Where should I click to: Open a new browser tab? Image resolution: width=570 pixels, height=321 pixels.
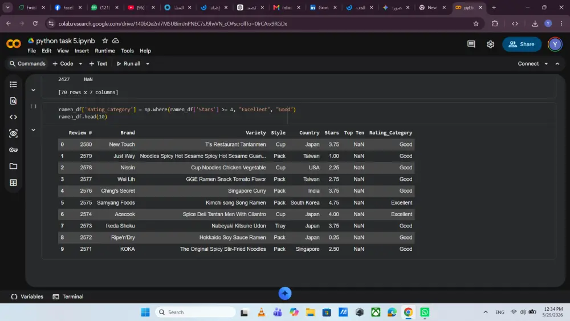(494, 7)
